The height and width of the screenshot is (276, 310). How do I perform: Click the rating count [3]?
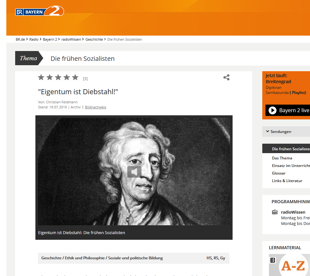coord(85,79)
